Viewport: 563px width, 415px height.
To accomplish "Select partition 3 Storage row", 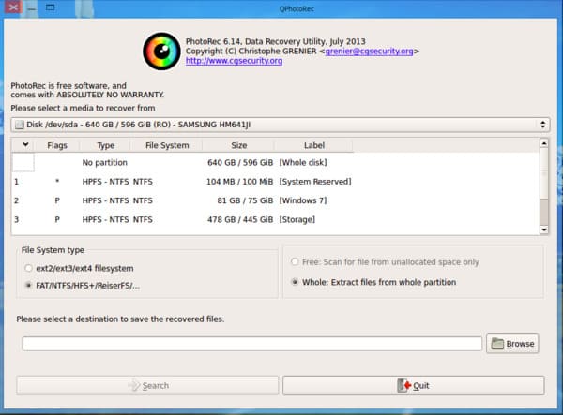I will (x=275, y=220).
